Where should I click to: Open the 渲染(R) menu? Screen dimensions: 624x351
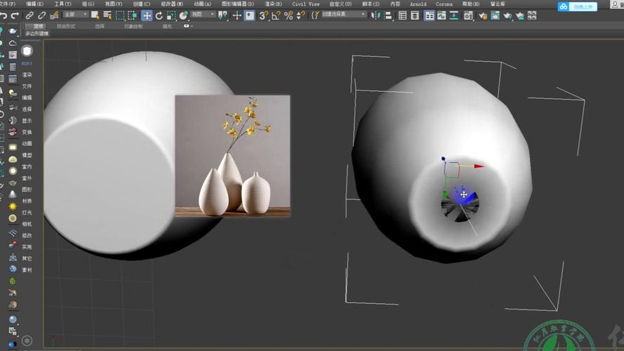tap(273, 4)
